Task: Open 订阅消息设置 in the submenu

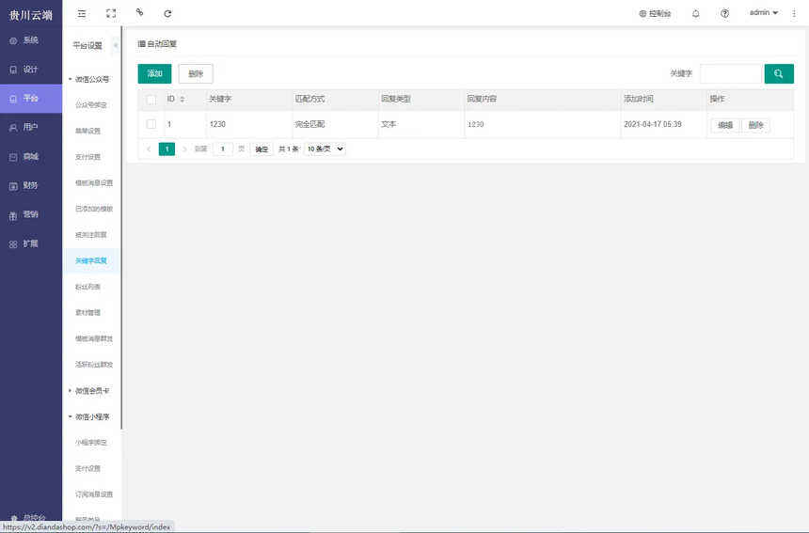Action: click(x=94, y=494)
